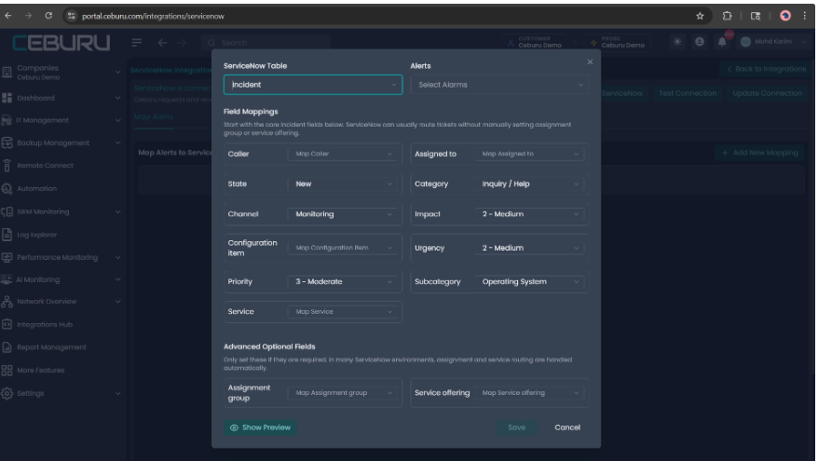Open Priority dropdown showing 3 - Moderate
The image size is (818, 461).
(x=344, y=281)
